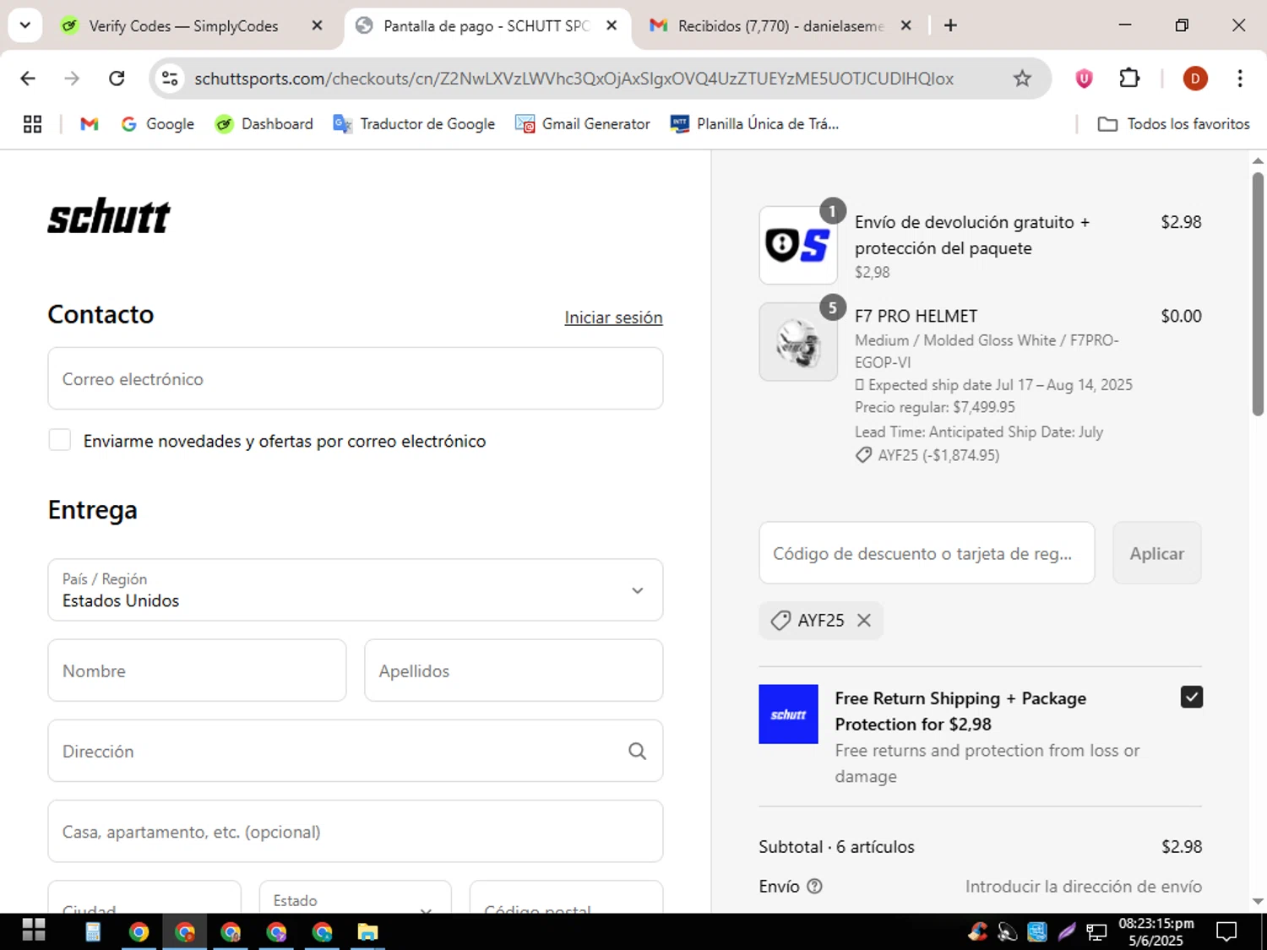Open site information icon in address bar
Screen dimensions: 1267x950
click(x=170, y=79)
